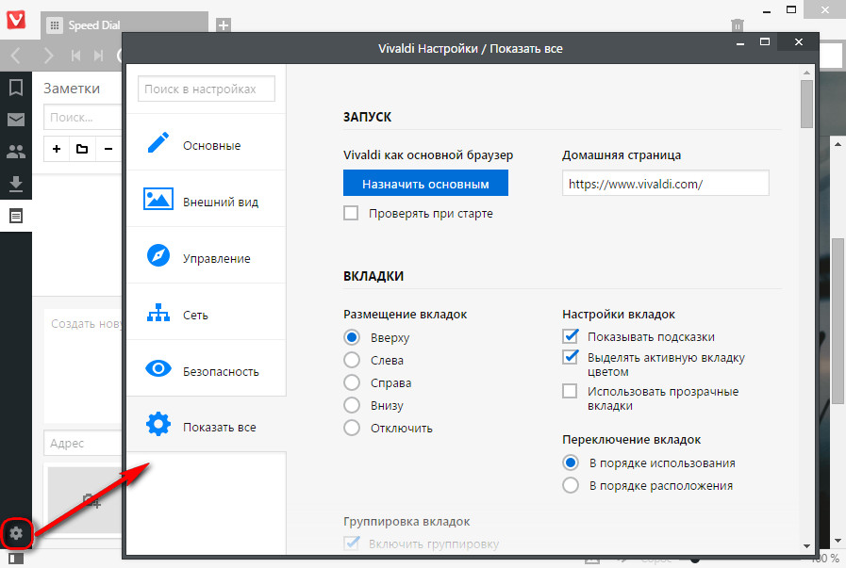Screen dimensions: 846x568
Task: Close the Vivaldi settings window
Action: coord(799,42)
